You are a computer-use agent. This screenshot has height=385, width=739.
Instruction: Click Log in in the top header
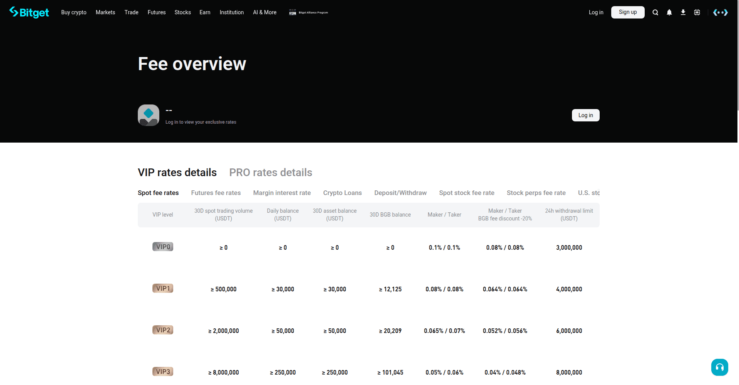596,12
